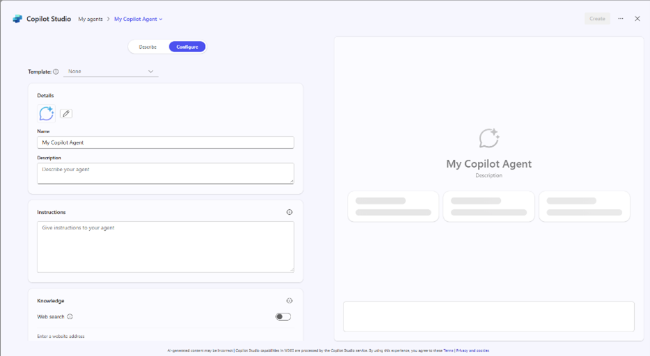
Task: Click the Name input field
Action: (165, 143)
